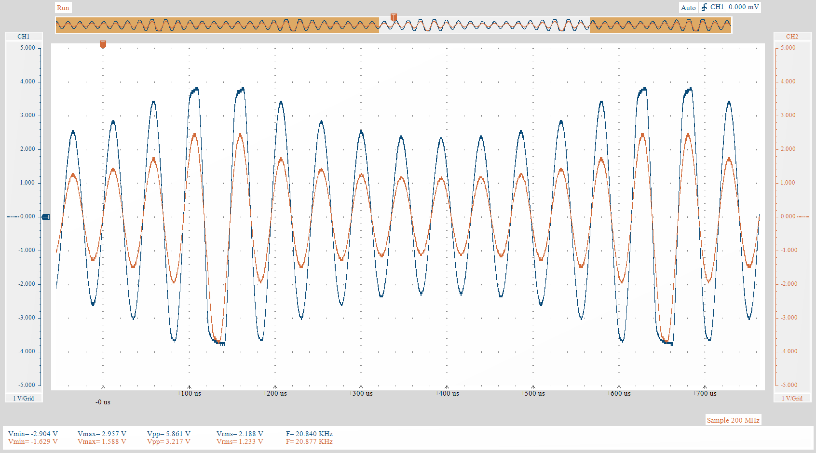The image size is (816, 453).
Task: Select the CH2 zero-level dashed marker
Action: 803,217
